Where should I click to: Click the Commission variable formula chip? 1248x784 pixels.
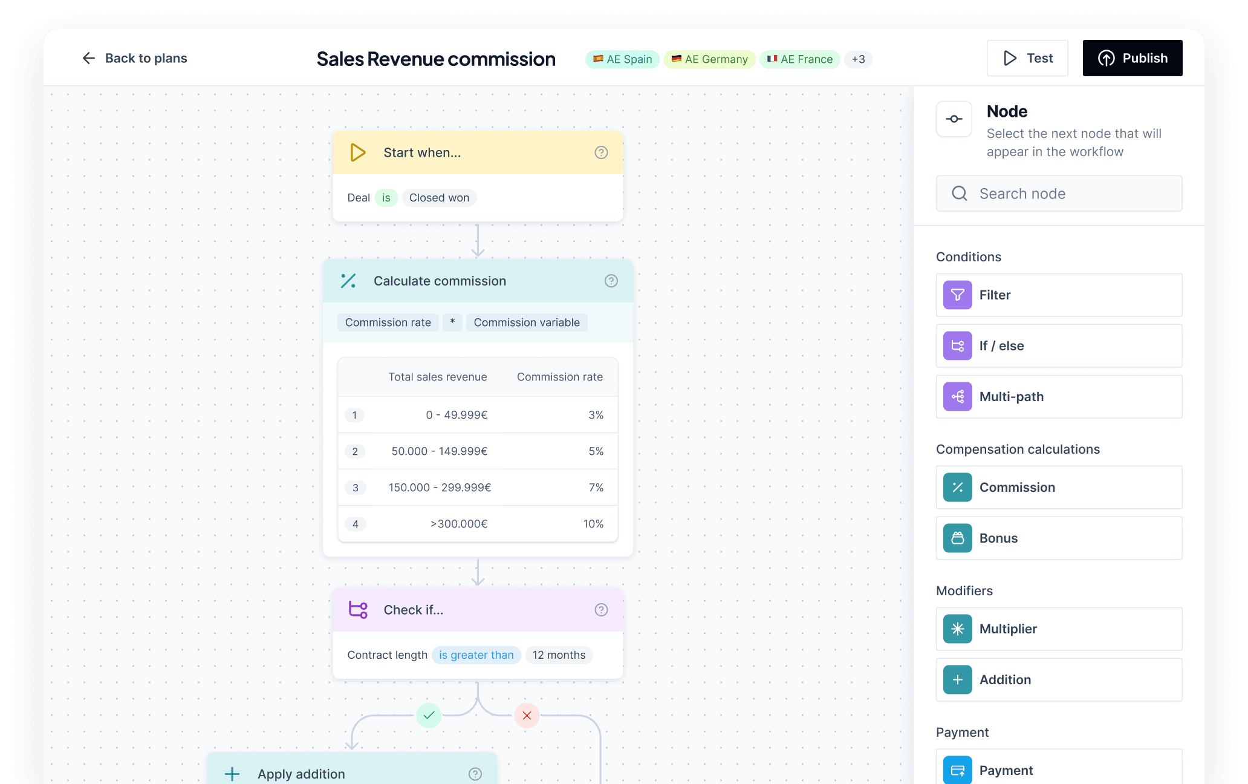(527, 322)
